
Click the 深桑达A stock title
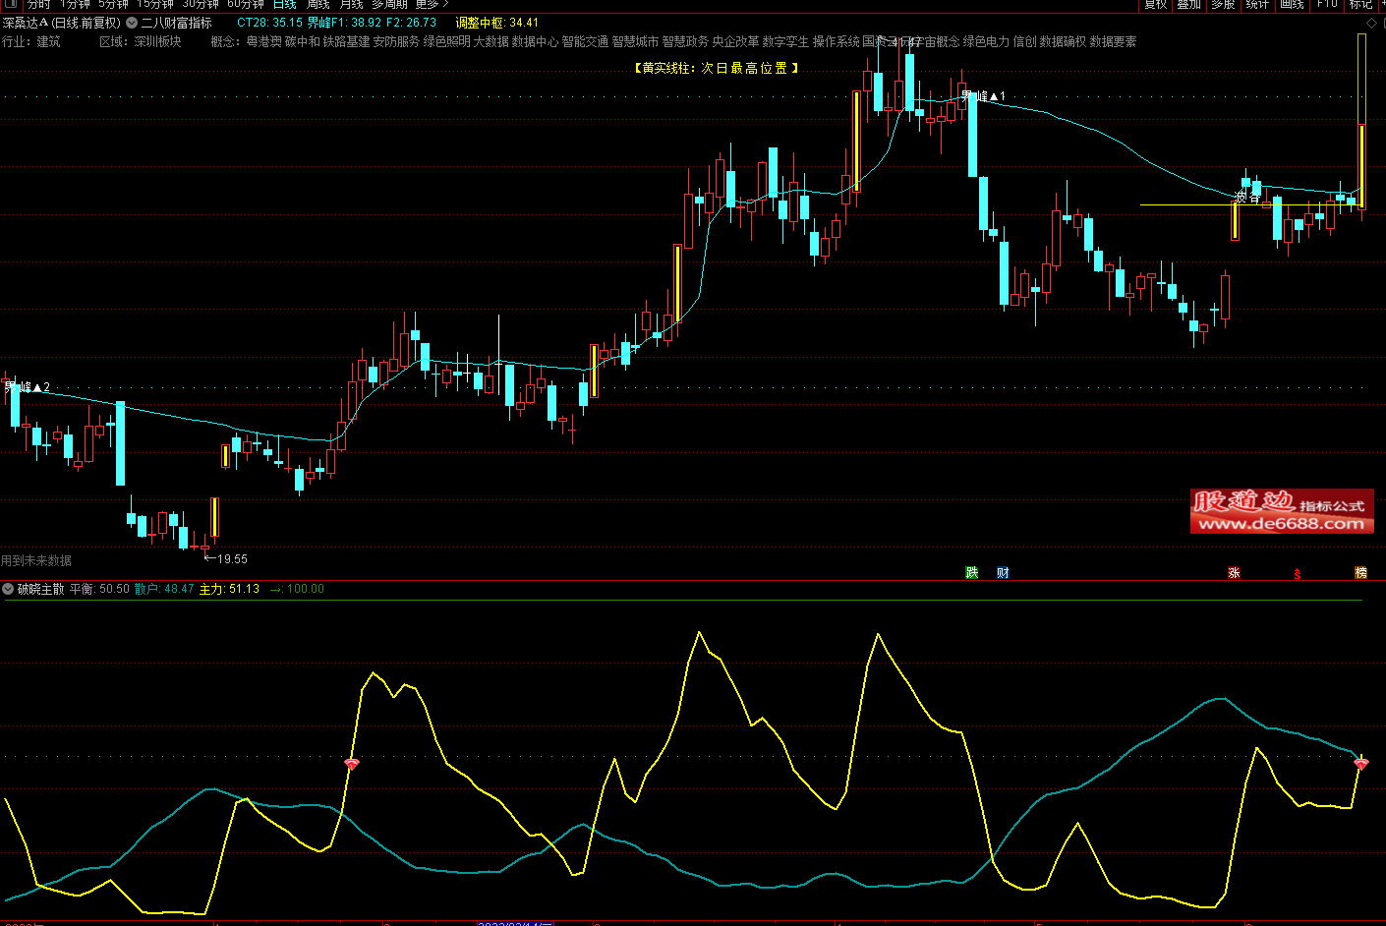(26, 23)
